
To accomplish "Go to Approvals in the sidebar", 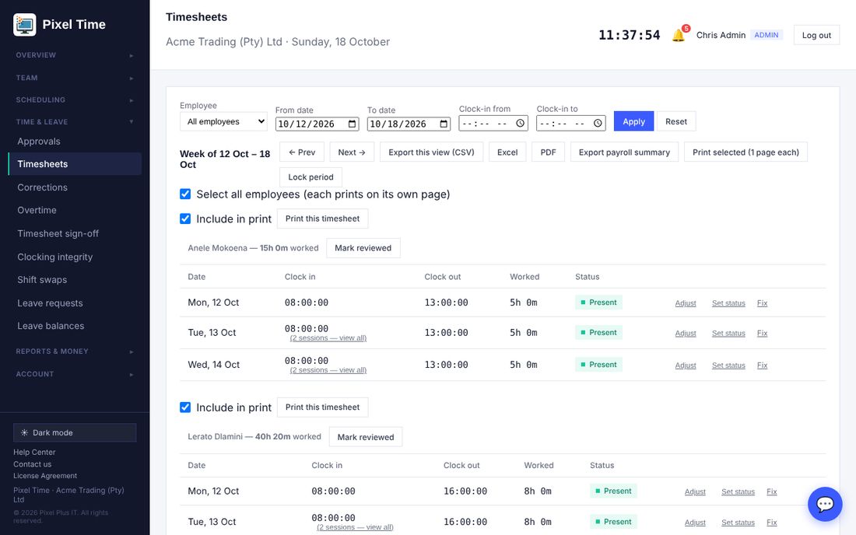I will click(x=75, y=142).
